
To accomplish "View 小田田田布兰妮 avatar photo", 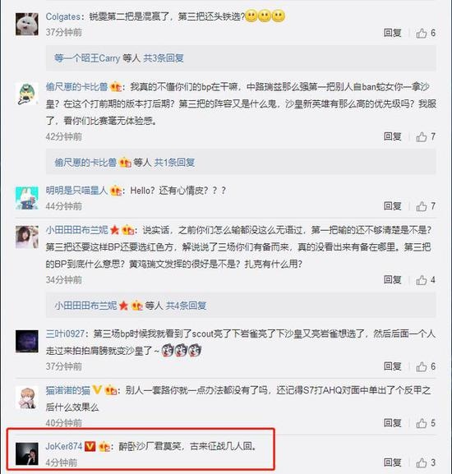I will point(27,237).
